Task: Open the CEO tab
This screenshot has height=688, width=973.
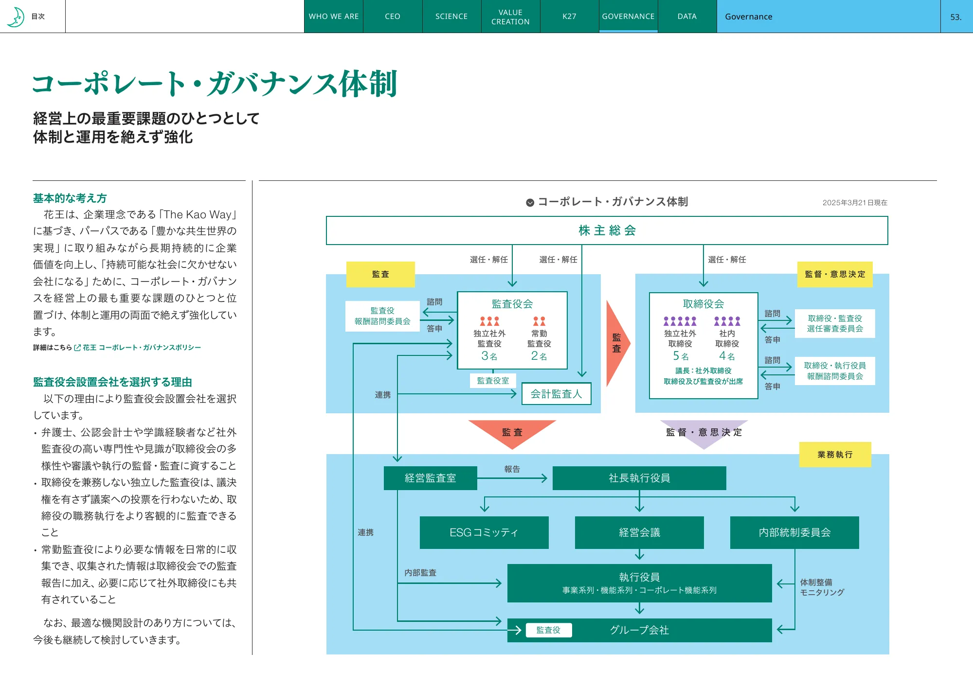Action: 393,17
